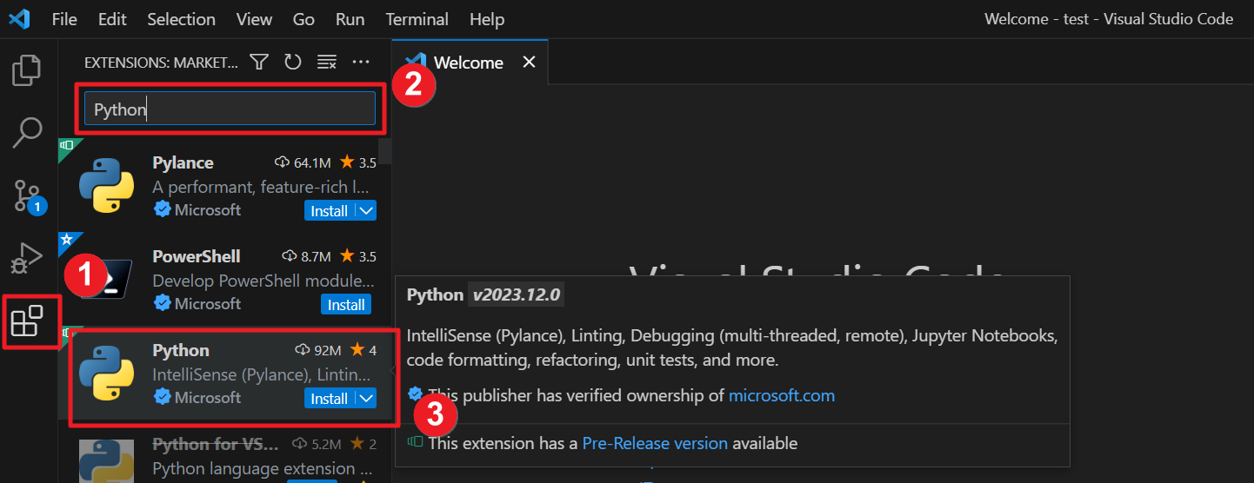Screen dimensions: 1254x483
Task: Open Edit menu
Action: coord(112,19)
